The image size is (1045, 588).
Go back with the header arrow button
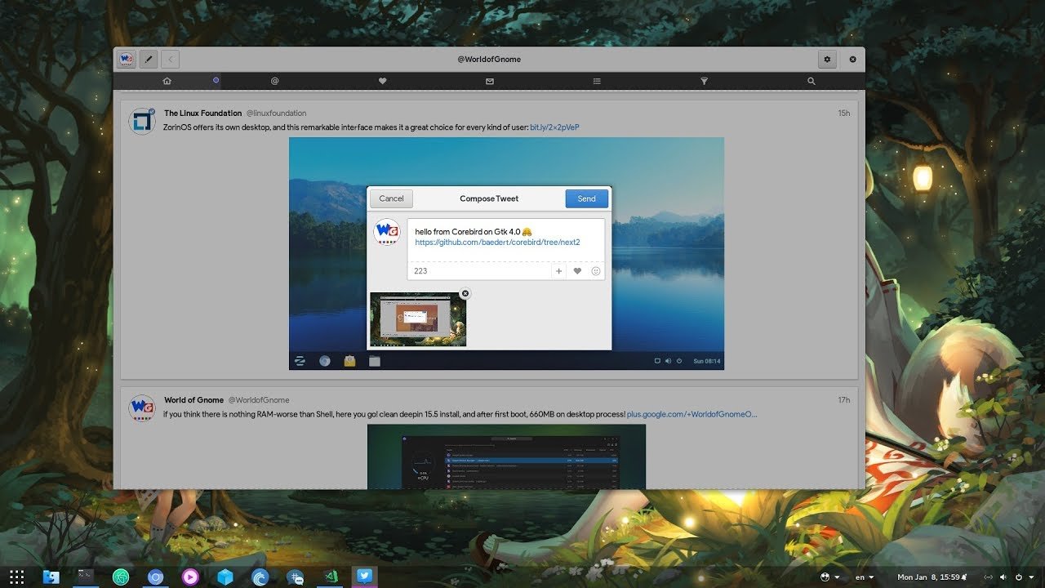point(170,60)
